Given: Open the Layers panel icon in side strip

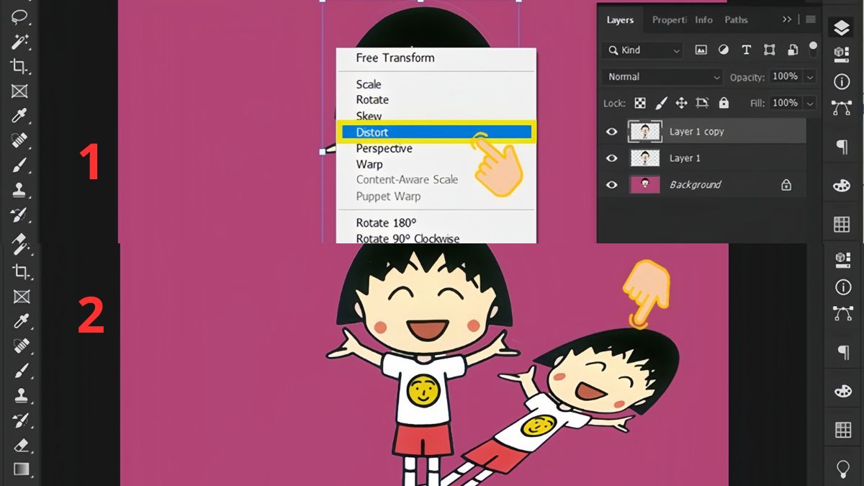Looking at the screenshot, I should pyautogui.click(x=842, y=27).
